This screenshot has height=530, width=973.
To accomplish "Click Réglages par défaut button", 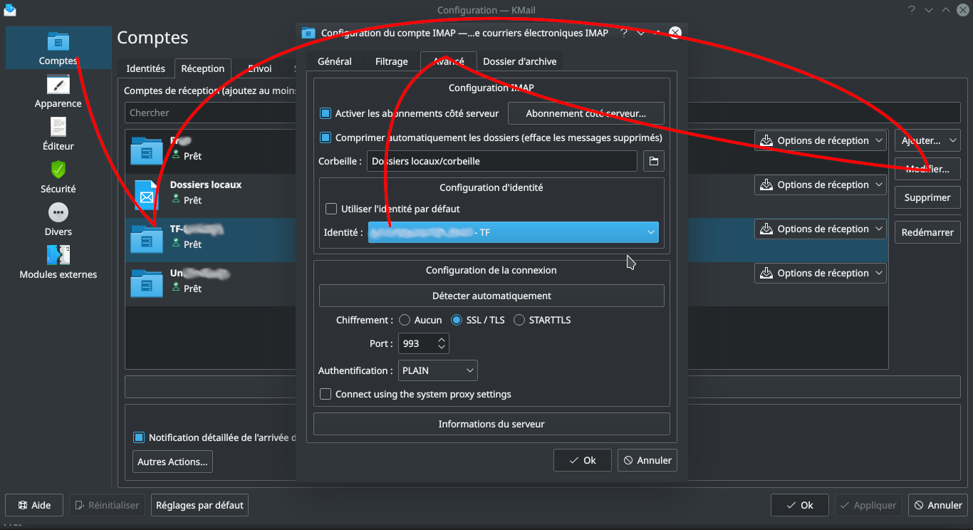I will point(199,505).
